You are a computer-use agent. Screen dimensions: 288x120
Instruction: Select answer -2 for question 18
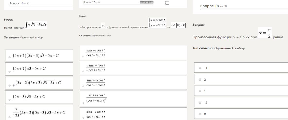click(x=200, y=103)
